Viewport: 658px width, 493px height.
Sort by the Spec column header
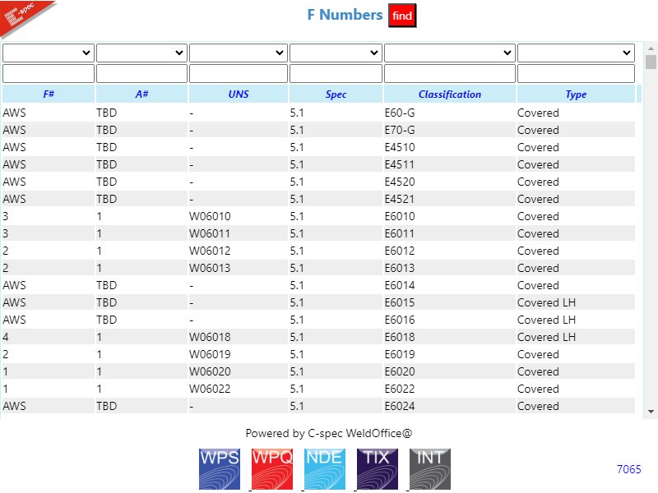click(336, 94)
